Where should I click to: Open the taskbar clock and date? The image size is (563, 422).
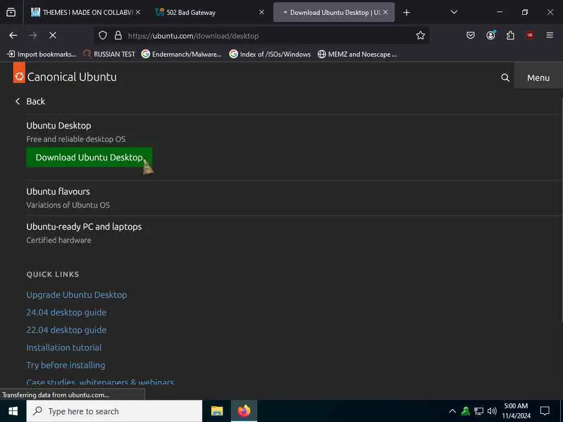tap(516, 411)
